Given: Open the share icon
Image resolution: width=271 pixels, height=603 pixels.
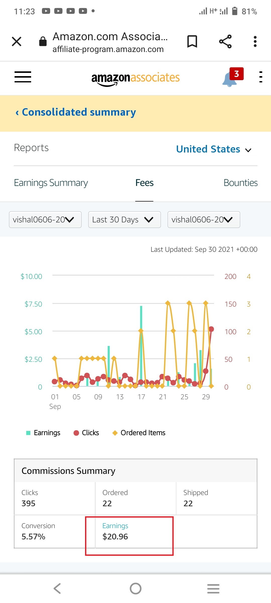Looking at the screenshot, I should tap(225, 41).
